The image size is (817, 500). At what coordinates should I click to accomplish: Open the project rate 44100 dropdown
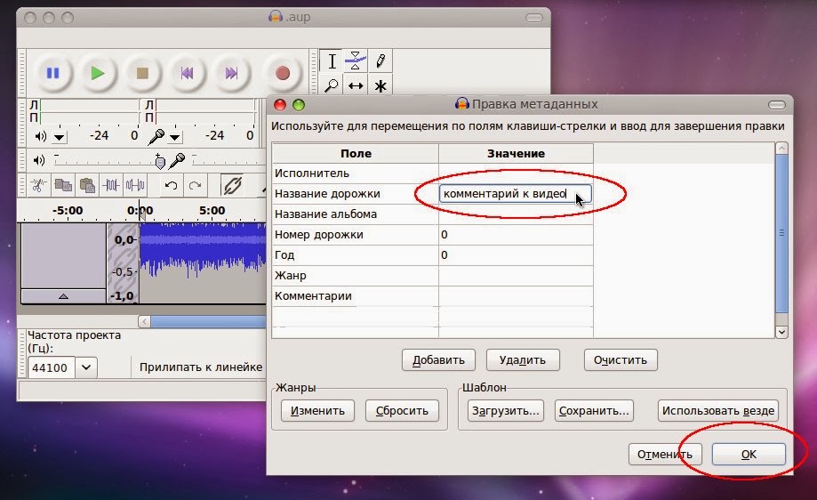[x=86, y=367]
